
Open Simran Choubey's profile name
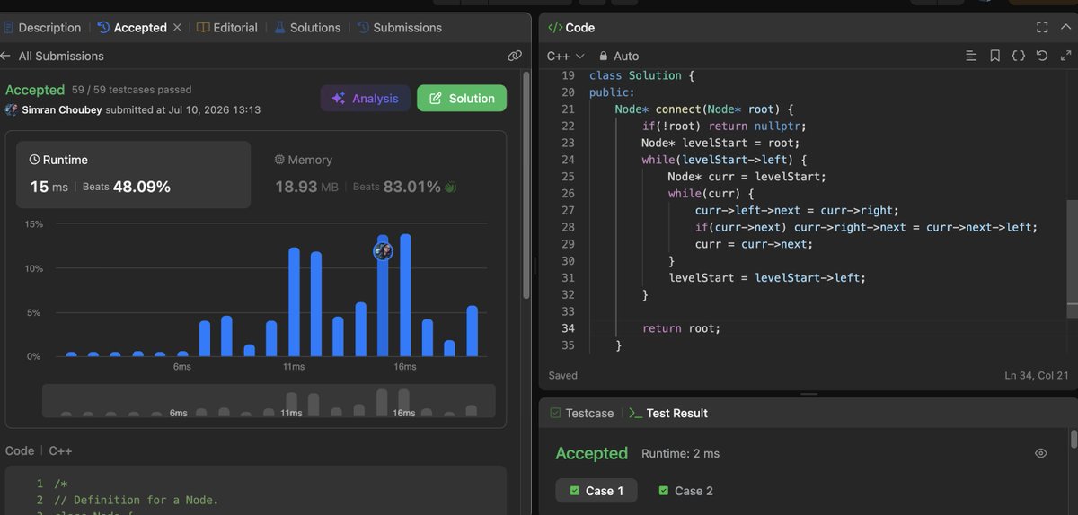(62, 109)
